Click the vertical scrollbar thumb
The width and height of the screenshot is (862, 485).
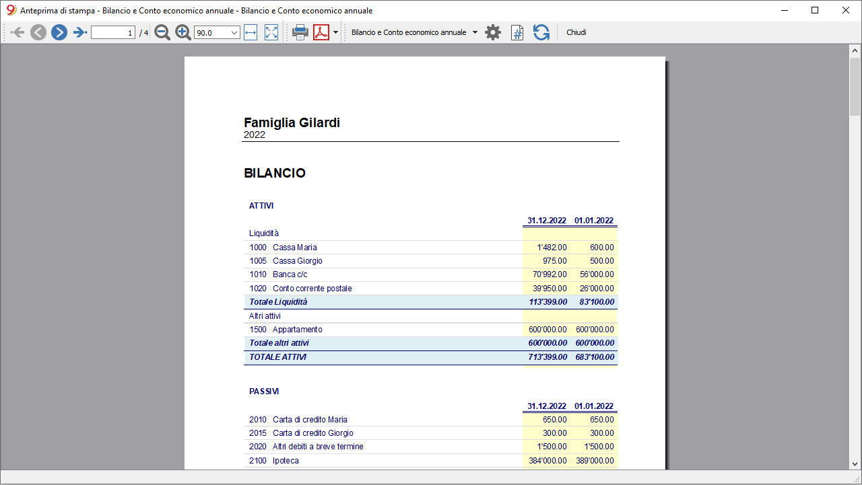(855, 87)
